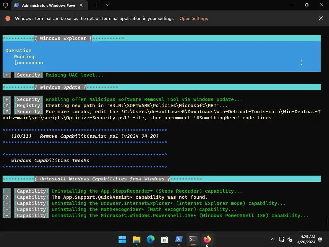Viewport: 329px width, 247px height.
Task: Open network status tray icon
Action: tap(281, 239)
